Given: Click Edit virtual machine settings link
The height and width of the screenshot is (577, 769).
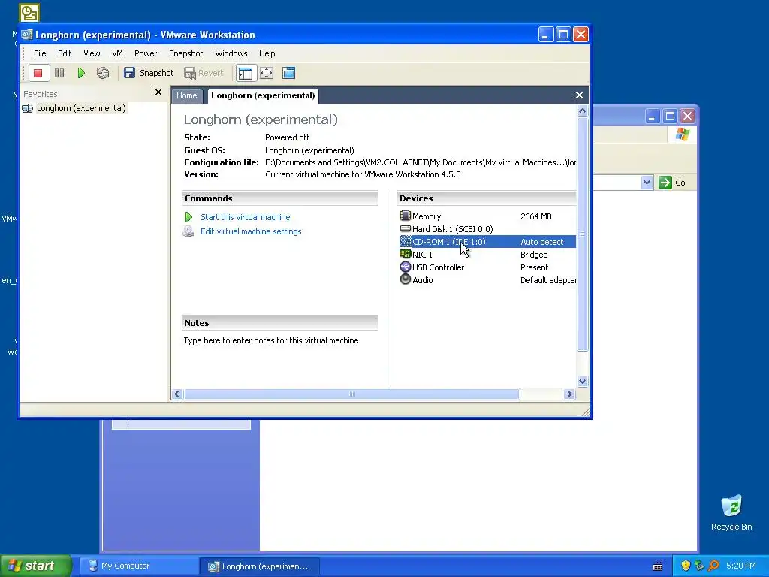Looking at the screenshot, I should pos(251,231).
